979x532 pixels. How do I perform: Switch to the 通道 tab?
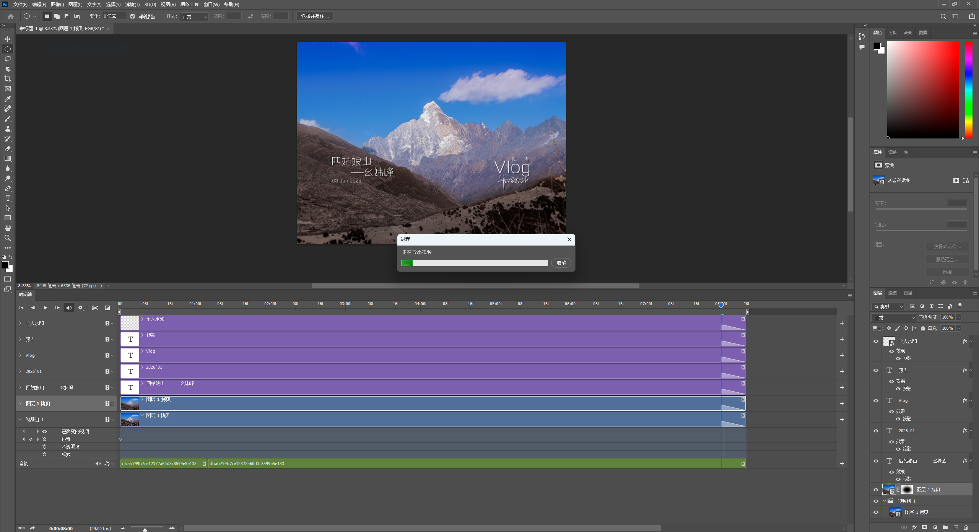[892, 293]
